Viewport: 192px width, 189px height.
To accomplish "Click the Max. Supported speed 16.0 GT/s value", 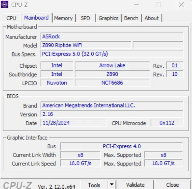I will pyautogui.click(x=164, y=163).
